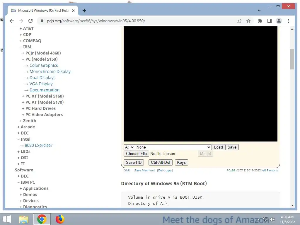
Task: Expand the Applications tree item
Action: [x=34, y=188]
